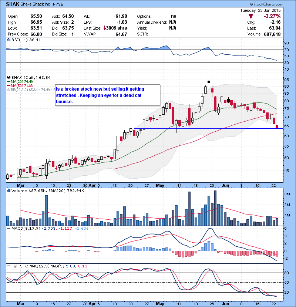Click the black candlestick at the May peak
The image size is (296, 307).
tap(209, 82)
